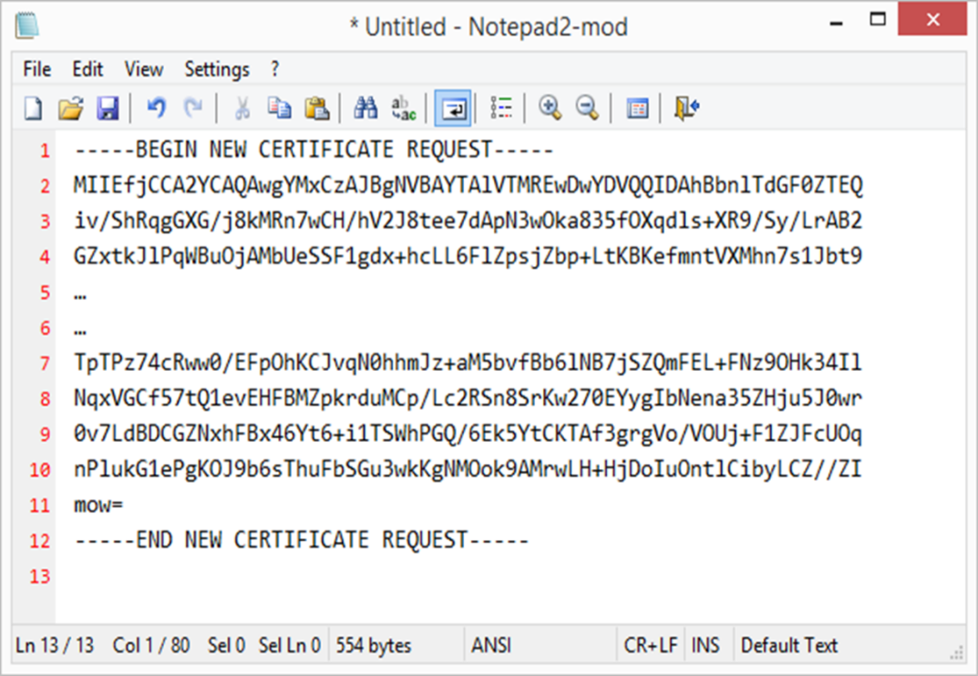The width and height of the screenshot is (978, 676).
Task: Click the New document toolbar icon
Action: 34,108
